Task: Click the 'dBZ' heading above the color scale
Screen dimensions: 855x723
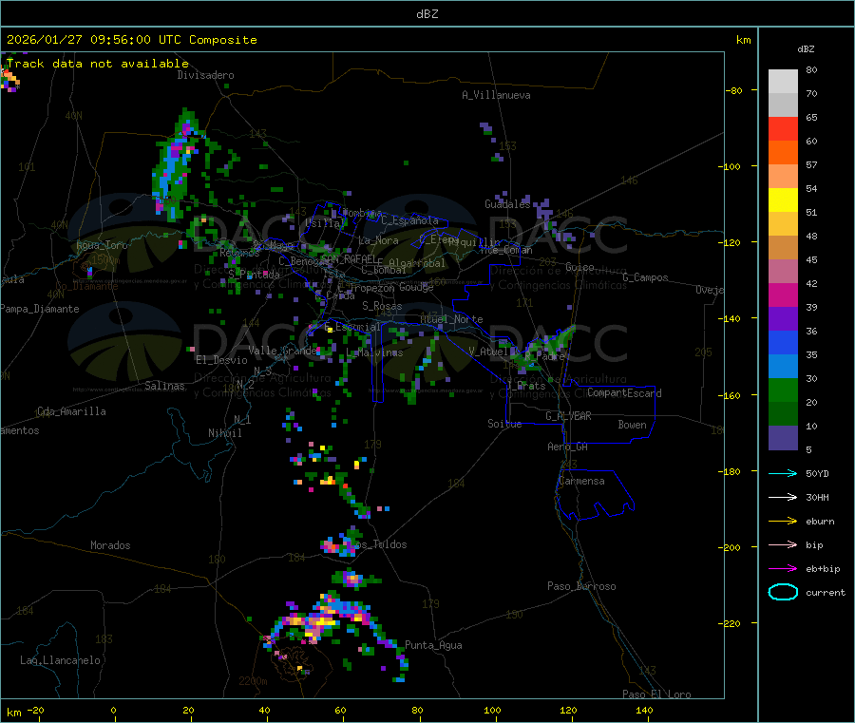Action: click(806, 49)
